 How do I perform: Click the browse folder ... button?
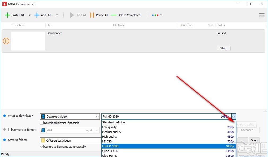point(243,141)
